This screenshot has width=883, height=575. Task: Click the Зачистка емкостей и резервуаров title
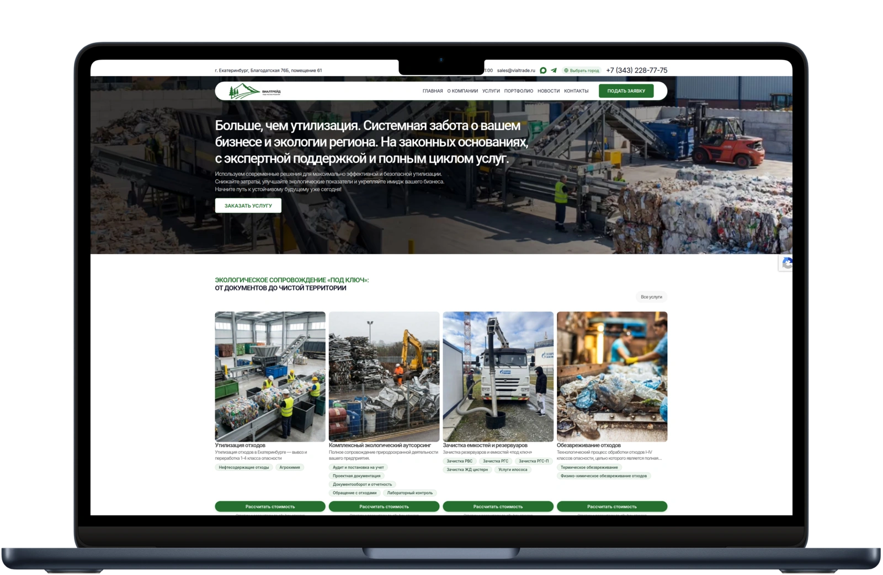click(x=485, y=445)
